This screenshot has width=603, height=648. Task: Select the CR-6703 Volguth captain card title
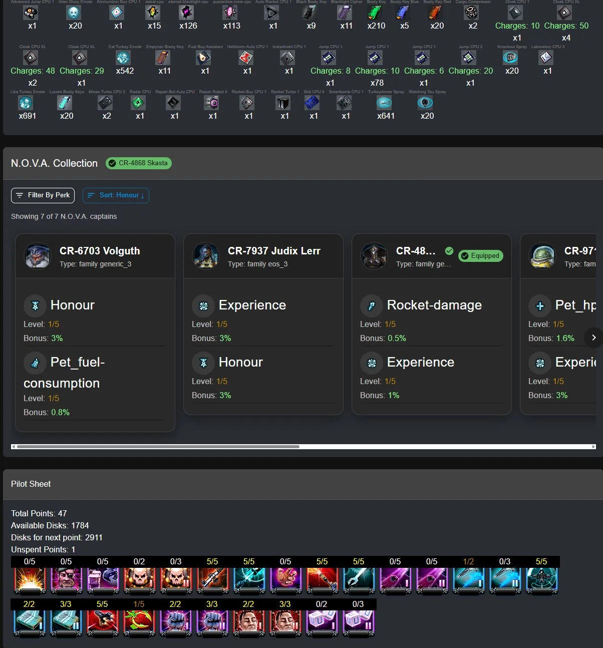[x=100, y=251]
